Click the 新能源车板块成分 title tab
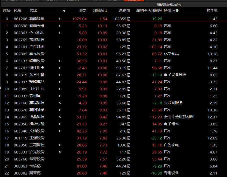 tap(169, 5)
